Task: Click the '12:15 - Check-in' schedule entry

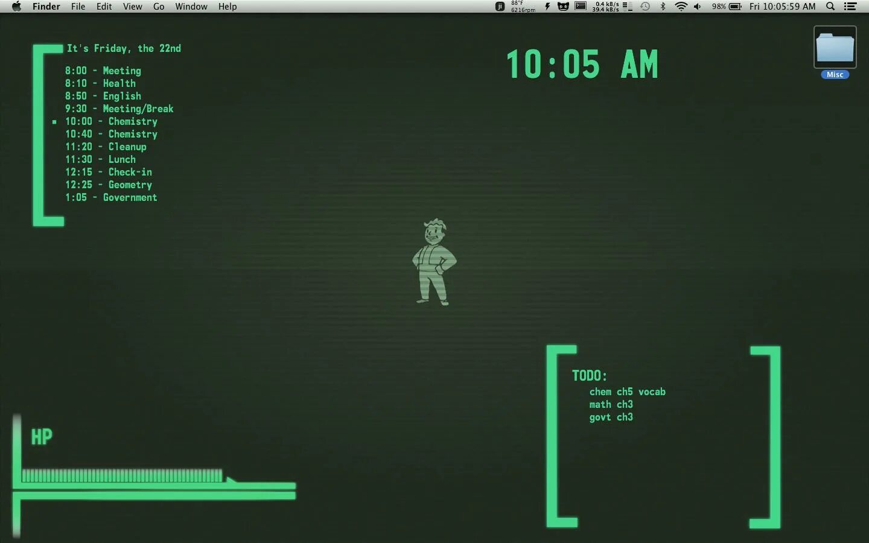Action: pos(109,172)
